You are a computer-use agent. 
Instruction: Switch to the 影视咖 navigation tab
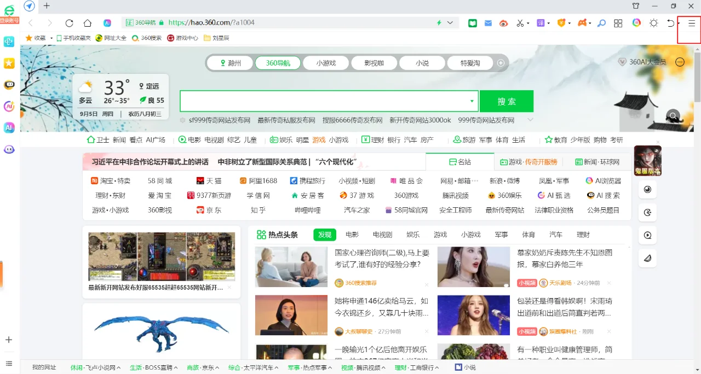[x=374, y=63]
